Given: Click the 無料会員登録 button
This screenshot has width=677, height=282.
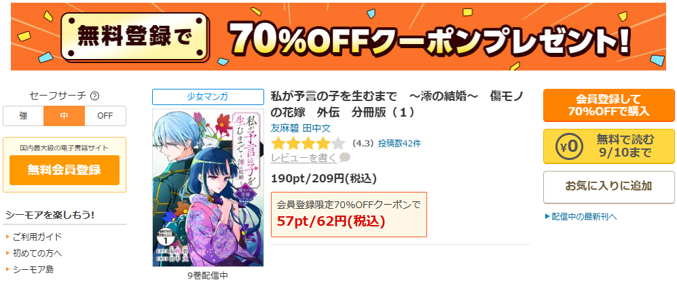Looking at the screenshot, I should tap(65, 170).
